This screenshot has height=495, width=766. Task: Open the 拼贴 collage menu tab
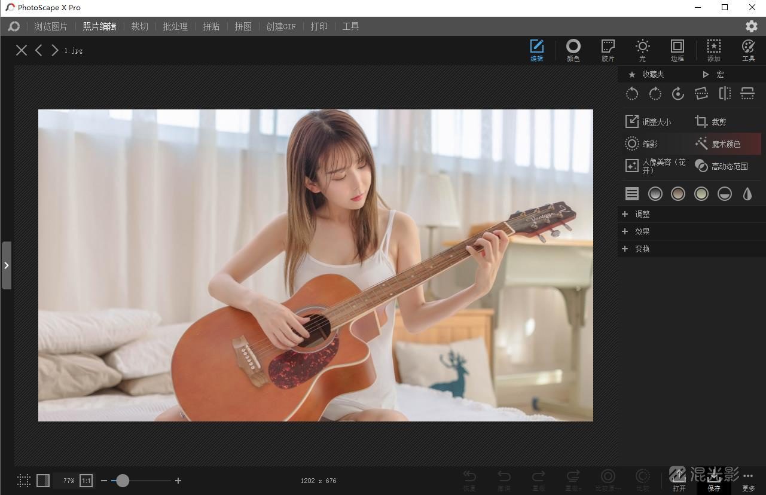click(211, 26)
